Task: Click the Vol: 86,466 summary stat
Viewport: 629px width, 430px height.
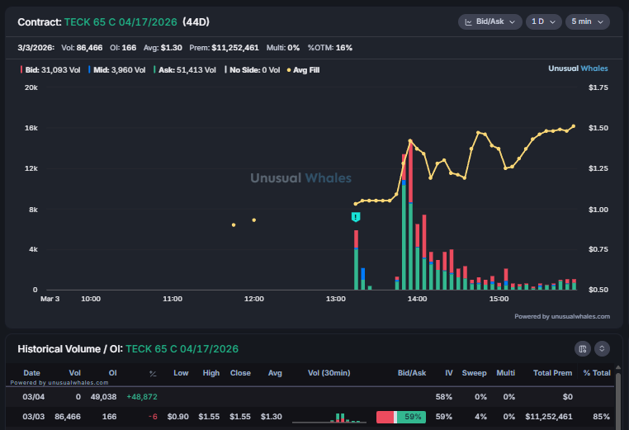Action: 82,48
